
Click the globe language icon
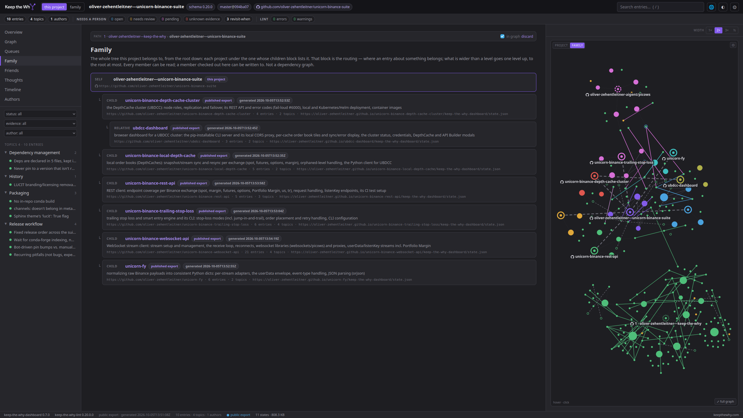[x=711, y=7]
